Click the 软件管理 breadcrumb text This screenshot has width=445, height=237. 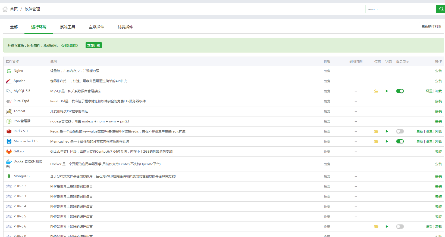[x=32, y=9]
